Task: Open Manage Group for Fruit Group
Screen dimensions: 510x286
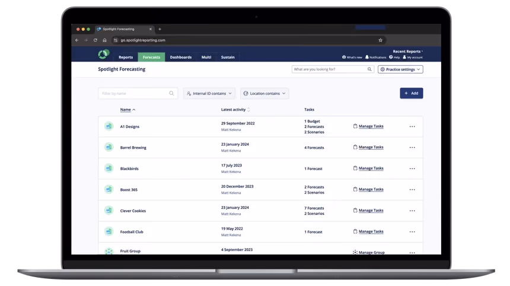Action: click(368, 252)
